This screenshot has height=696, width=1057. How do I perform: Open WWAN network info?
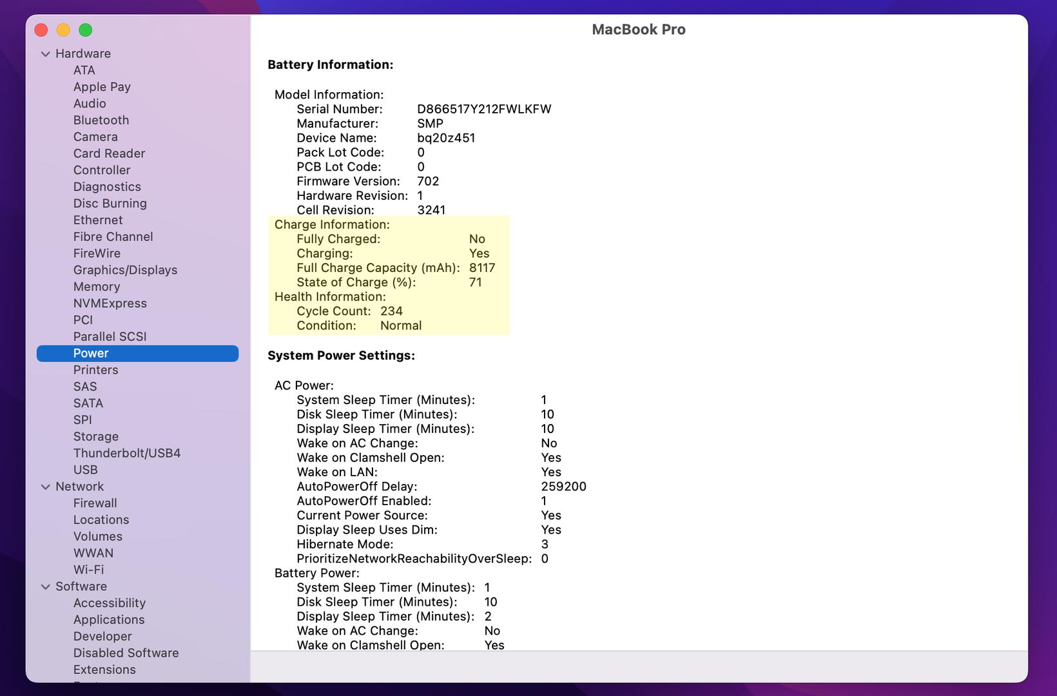pos(93,554)
